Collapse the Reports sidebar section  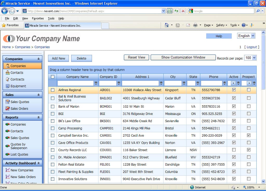pos(38,117)
